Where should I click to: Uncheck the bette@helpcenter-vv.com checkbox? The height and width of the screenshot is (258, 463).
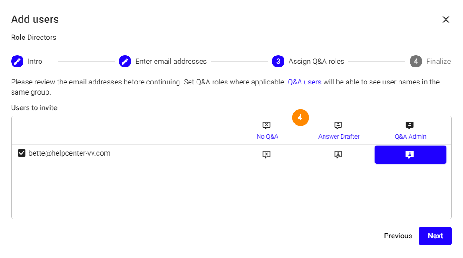(22, 153)
